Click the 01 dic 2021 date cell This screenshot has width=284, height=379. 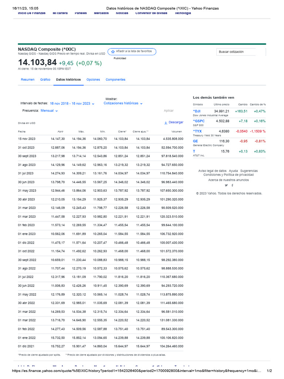26,346
